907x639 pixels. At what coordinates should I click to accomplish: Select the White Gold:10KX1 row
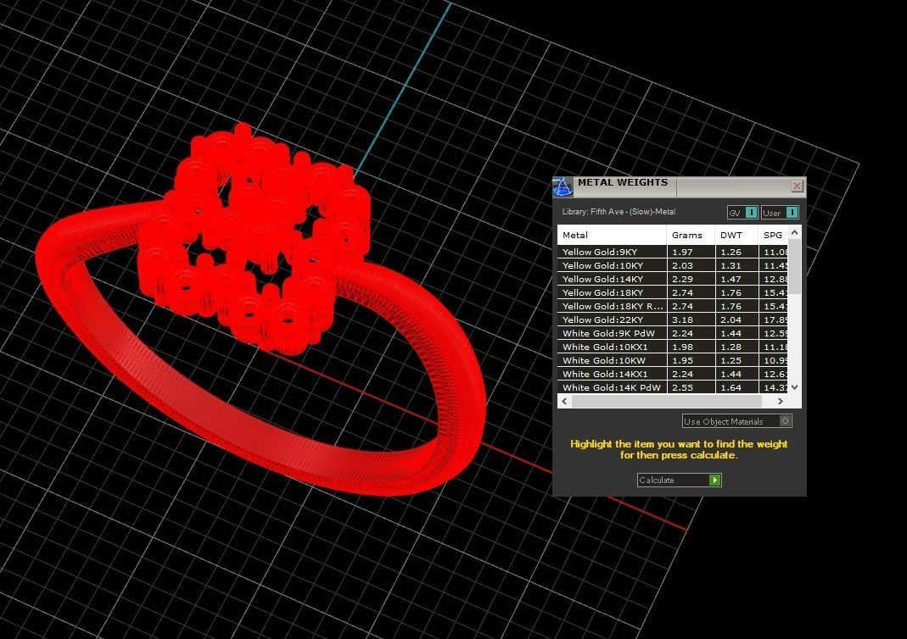point(673,347)
